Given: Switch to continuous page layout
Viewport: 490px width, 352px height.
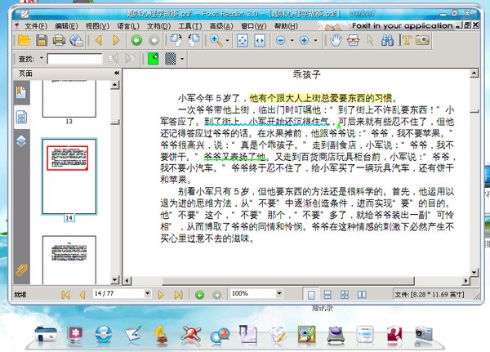Looking at the screenshot, I should point(327,295).
